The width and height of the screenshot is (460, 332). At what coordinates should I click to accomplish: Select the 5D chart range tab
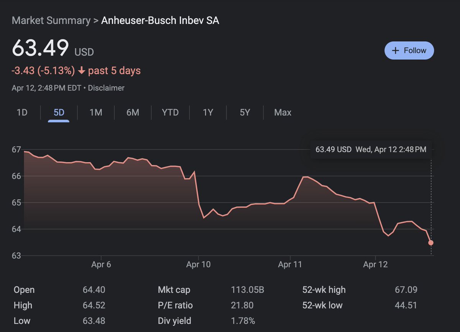coord(59,113)
